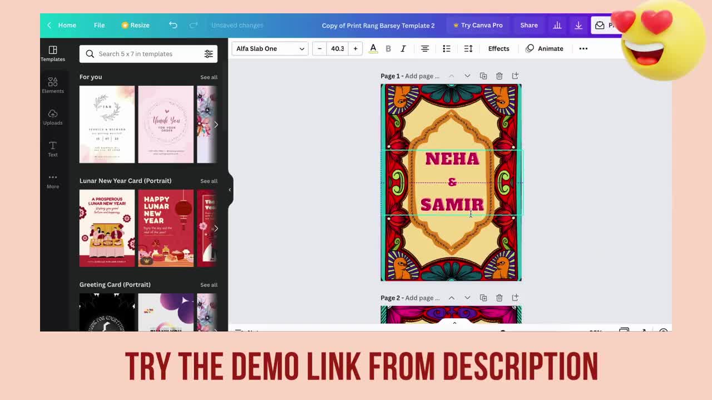Open the Uploads sidebar tab
This screenshot has height=400, width=712.
pyautogui.click(x=53, y=117)
